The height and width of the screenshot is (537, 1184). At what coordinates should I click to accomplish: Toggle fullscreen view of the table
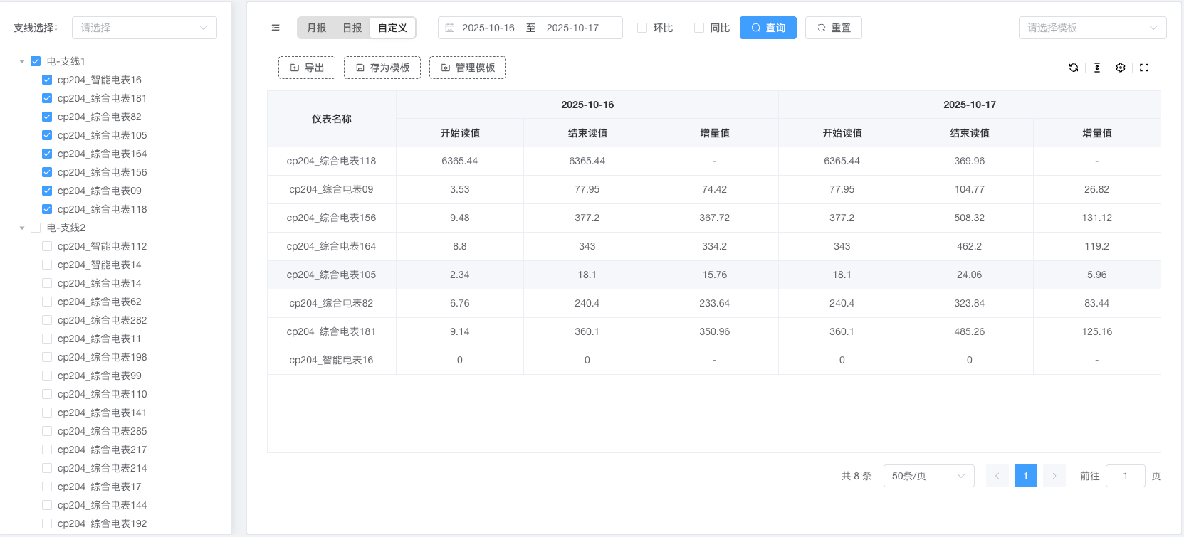tap(1144, 68)
